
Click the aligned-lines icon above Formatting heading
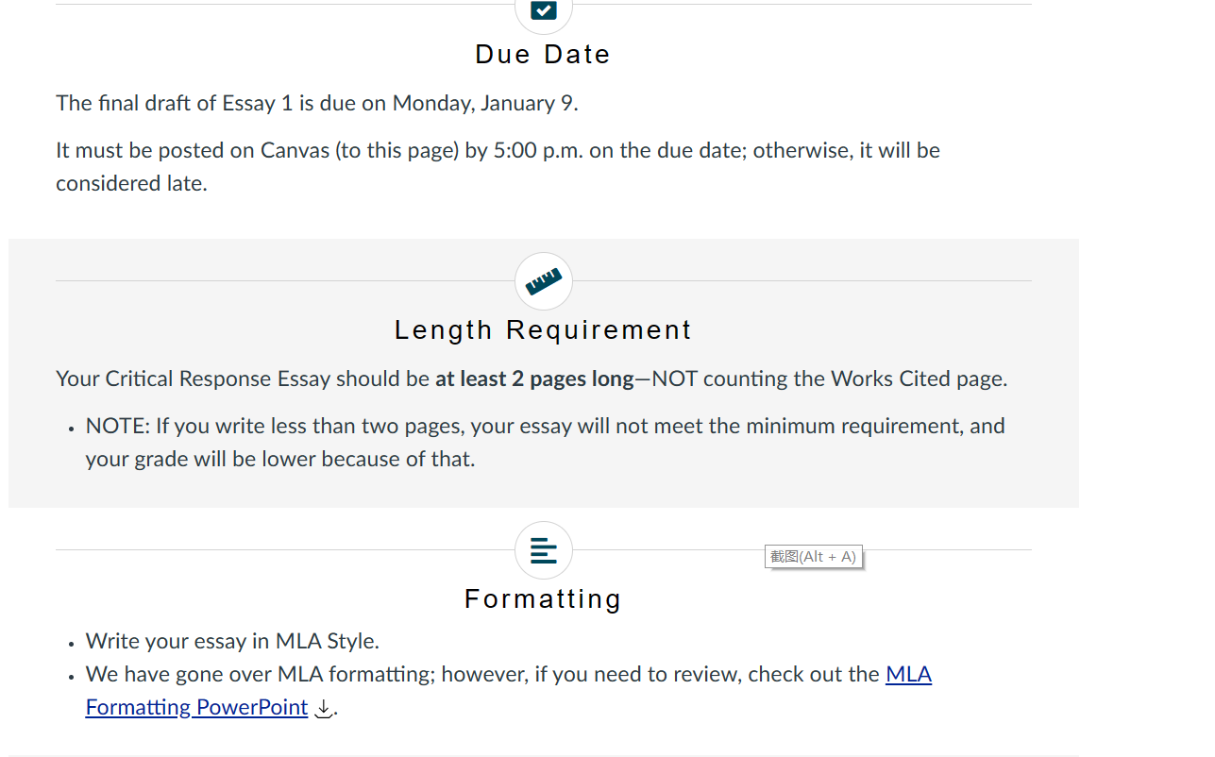coord(544,550)
